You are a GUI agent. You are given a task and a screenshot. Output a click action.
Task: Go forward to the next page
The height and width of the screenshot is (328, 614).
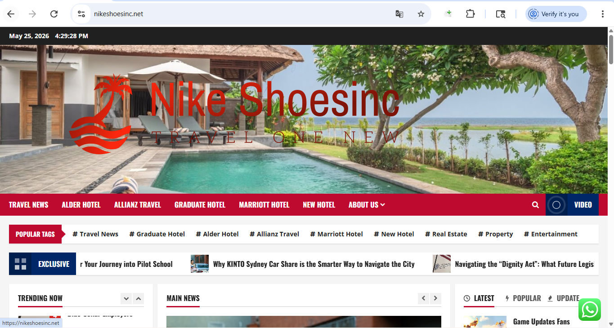(x=32, y=14)
